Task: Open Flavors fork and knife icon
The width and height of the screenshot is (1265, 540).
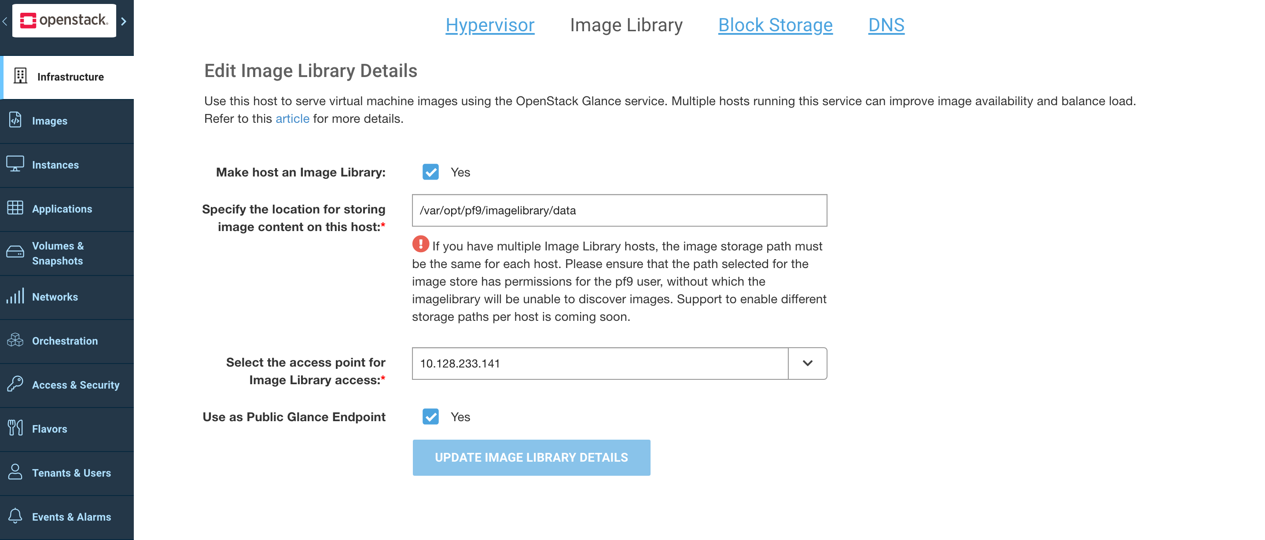Action: pos(15,428)
